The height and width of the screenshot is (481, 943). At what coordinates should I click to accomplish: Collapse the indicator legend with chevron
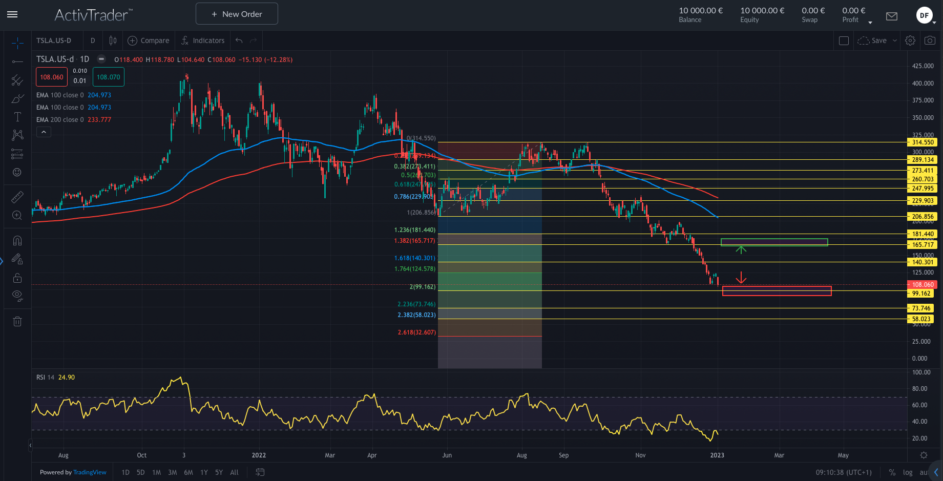pyautogui.click(x=44, y=132)
